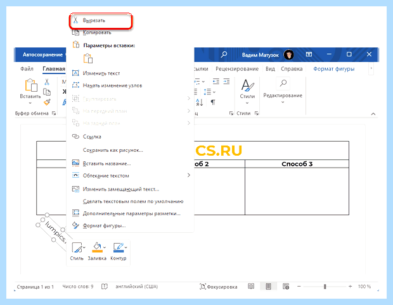This screenshot has height=305, width=393.
Task: Open the Формат фигуры ribbon tab
Action: click(334, 69)
